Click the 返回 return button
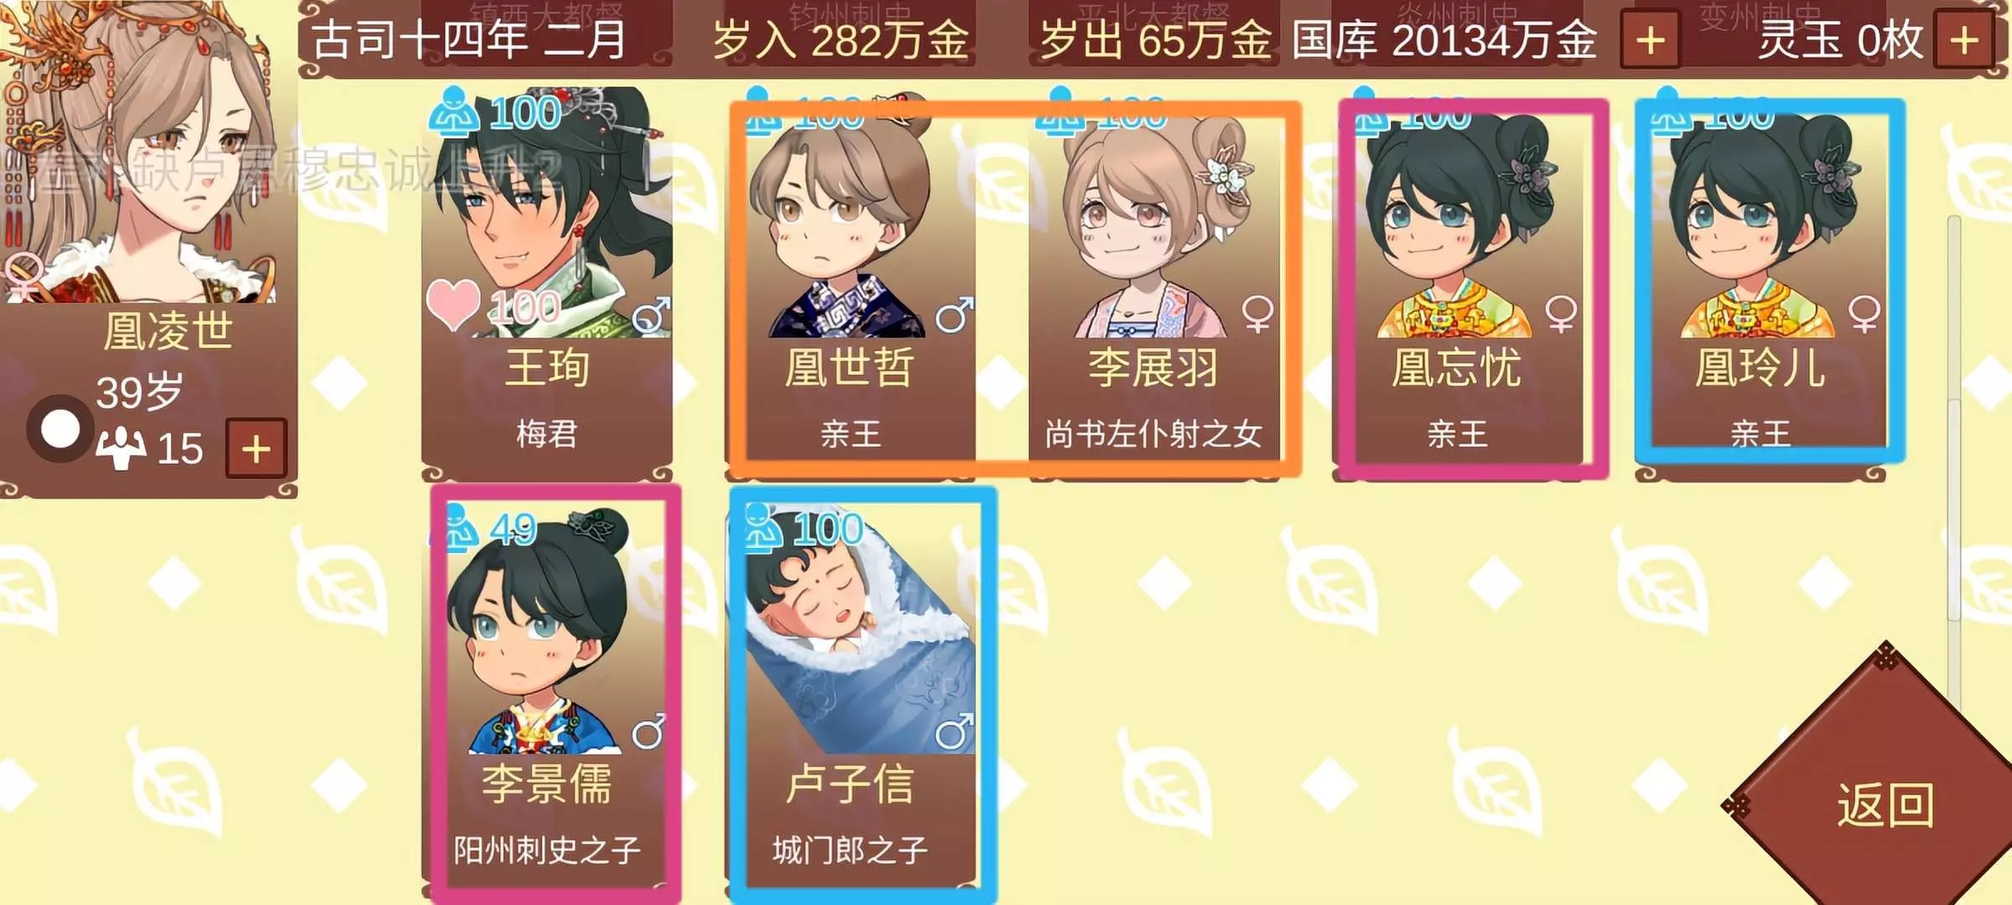Image resolution: width=2012 pixels, height=905 pixels. pyautogui.click(x=1885, y=803)
